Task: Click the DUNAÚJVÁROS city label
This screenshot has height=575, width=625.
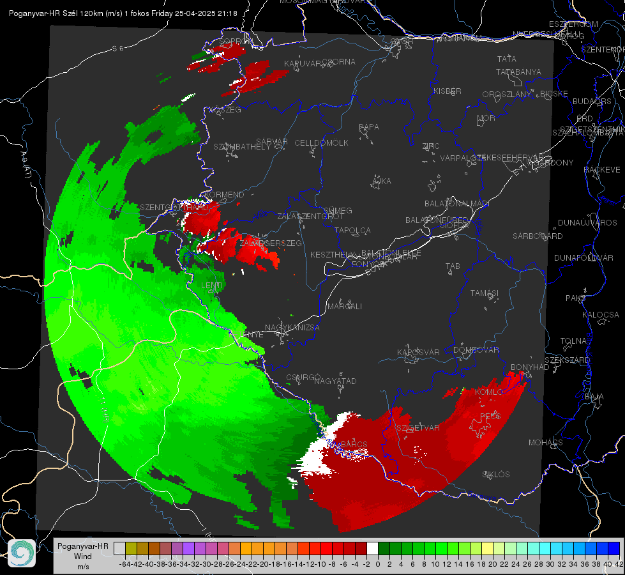Action: coord(587,223)
